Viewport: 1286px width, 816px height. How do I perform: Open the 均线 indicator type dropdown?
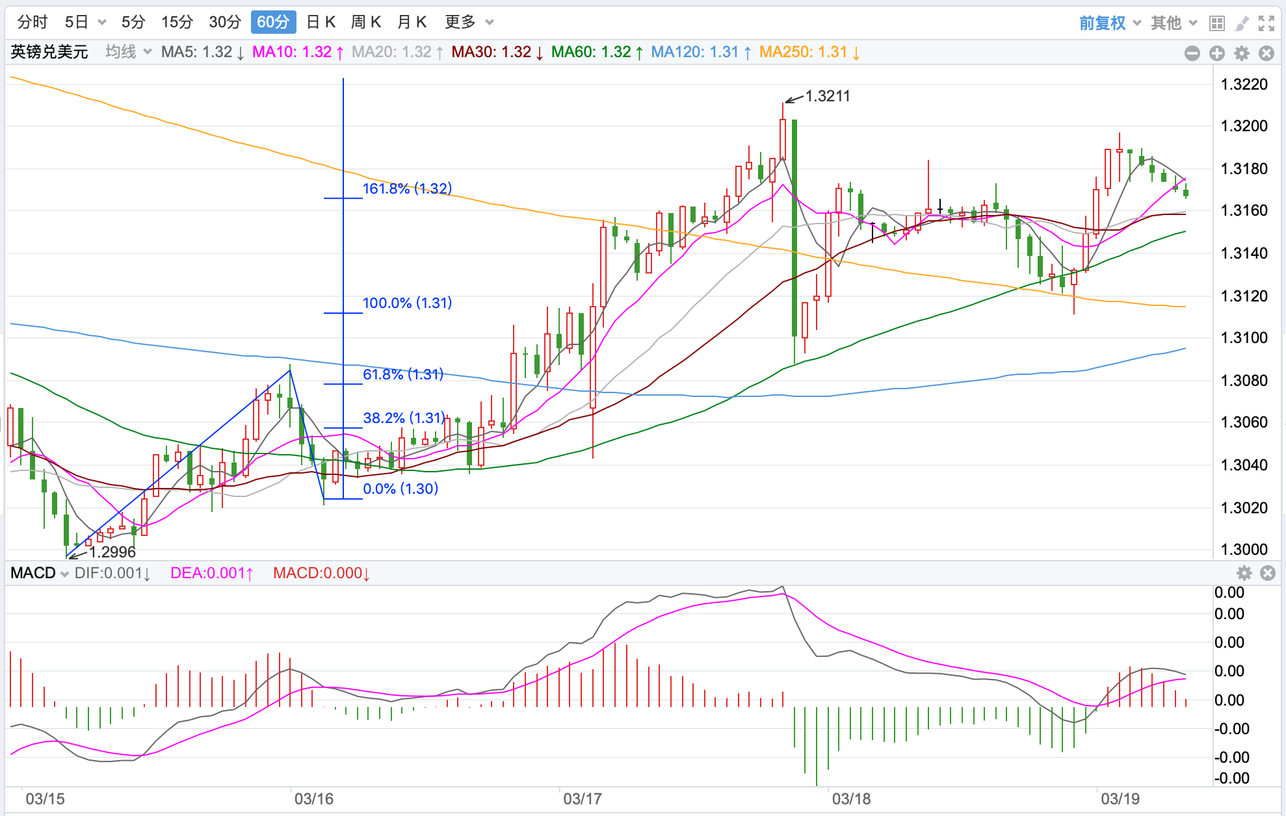[128, 52]
